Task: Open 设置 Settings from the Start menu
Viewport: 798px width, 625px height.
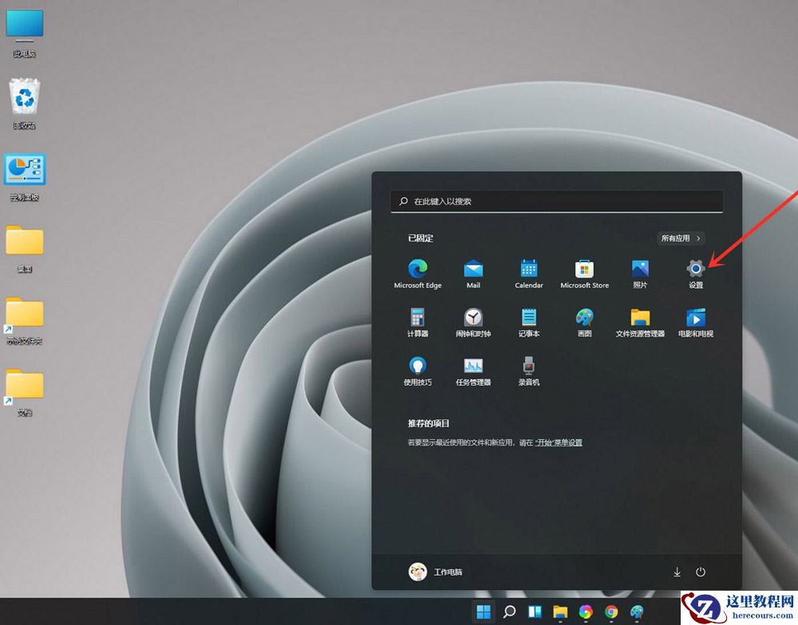Action: (695, 273)
